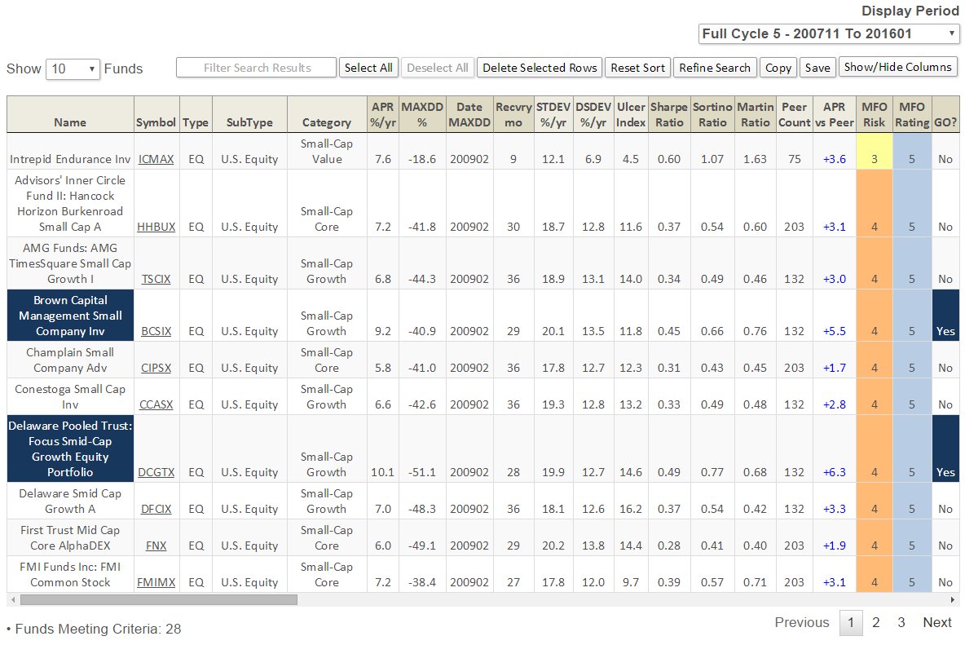965x645 pixels.
Task: Sort table by MAXDD % header
Action: pos(422,115)
